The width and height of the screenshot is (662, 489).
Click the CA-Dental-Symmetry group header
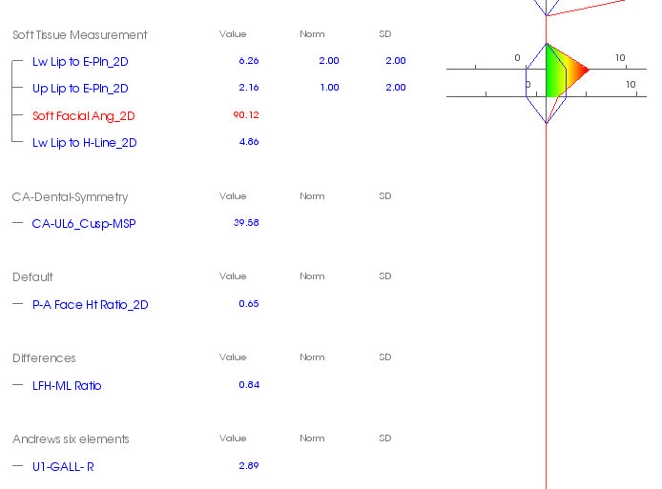click(70, 197)
